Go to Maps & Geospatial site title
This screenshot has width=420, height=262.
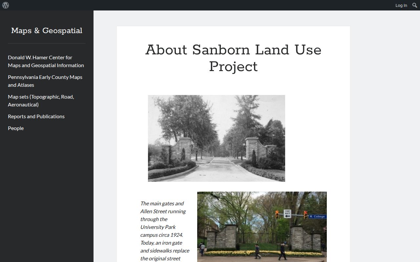47,30
